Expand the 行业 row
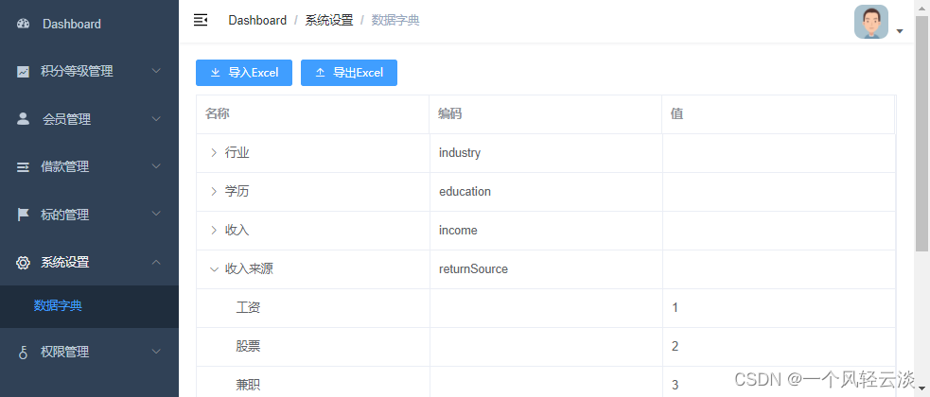This screenshot has width=930, height=397. point(214,153)
